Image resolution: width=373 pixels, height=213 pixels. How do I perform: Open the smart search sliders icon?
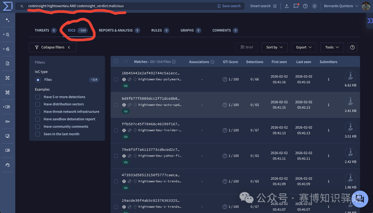click(275, 6)
